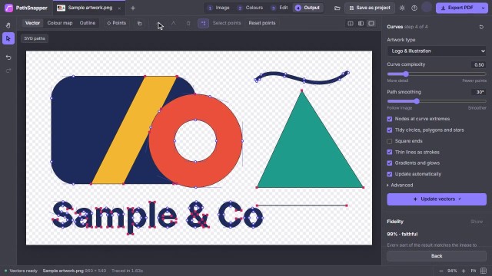Go to step 1 Image
Viewport: 492px width, 276px height.
point(218,8)
